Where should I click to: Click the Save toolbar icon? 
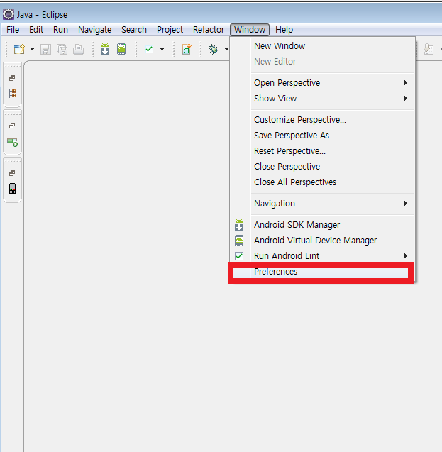(45, 49)
